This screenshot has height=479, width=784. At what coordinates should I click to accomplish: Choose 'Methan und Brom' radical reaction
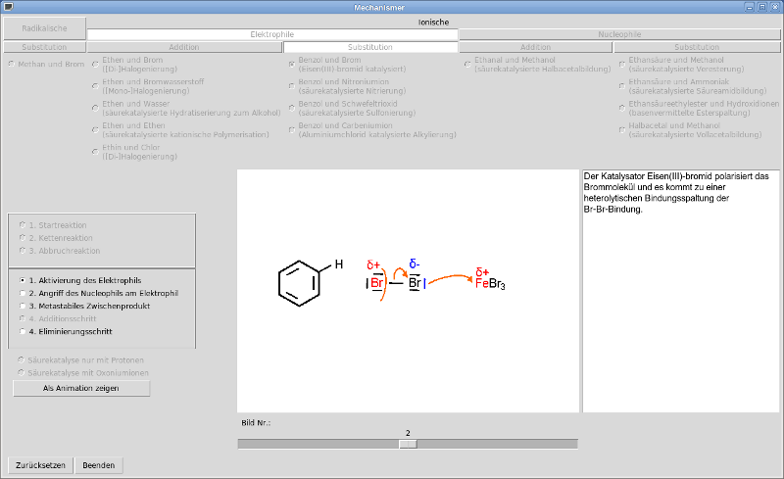pos(12,64)
